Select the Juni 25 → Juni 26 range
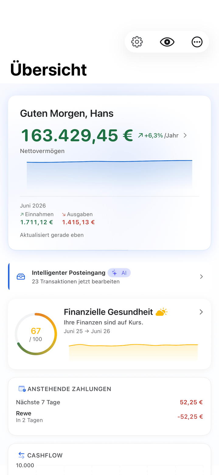Viewport: 219px width, 475px height. [87, 331]
